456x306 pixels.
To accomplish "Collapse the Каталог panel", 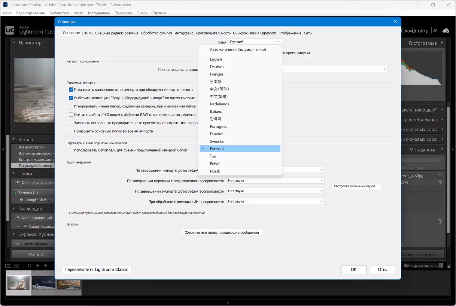I will coord(14,139).
